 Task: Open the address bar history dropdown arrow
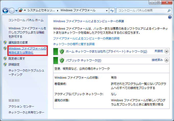pos(107,10)
